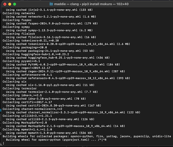Click 'Collecting packaging>=20.0' line
Viewport: 173px width, 147px height.
click(x=25, y=48)
